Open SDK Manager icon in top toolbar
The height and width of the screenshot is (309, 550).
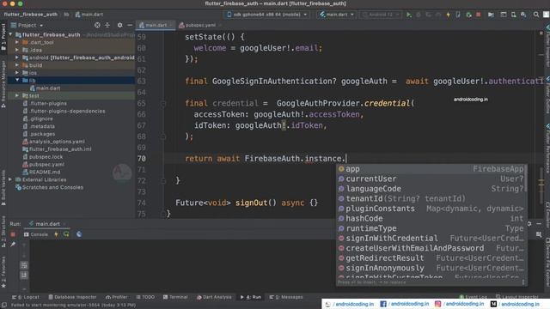click(523, 15)
